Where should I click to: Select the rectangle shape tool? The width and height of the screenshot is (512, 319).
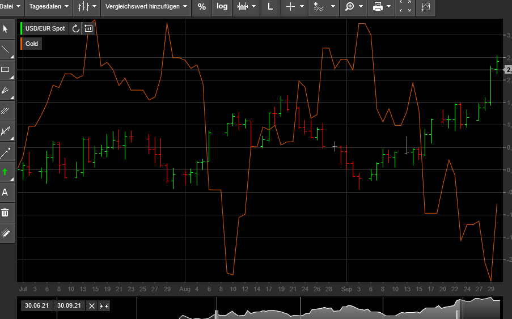[x=6, y=70]
